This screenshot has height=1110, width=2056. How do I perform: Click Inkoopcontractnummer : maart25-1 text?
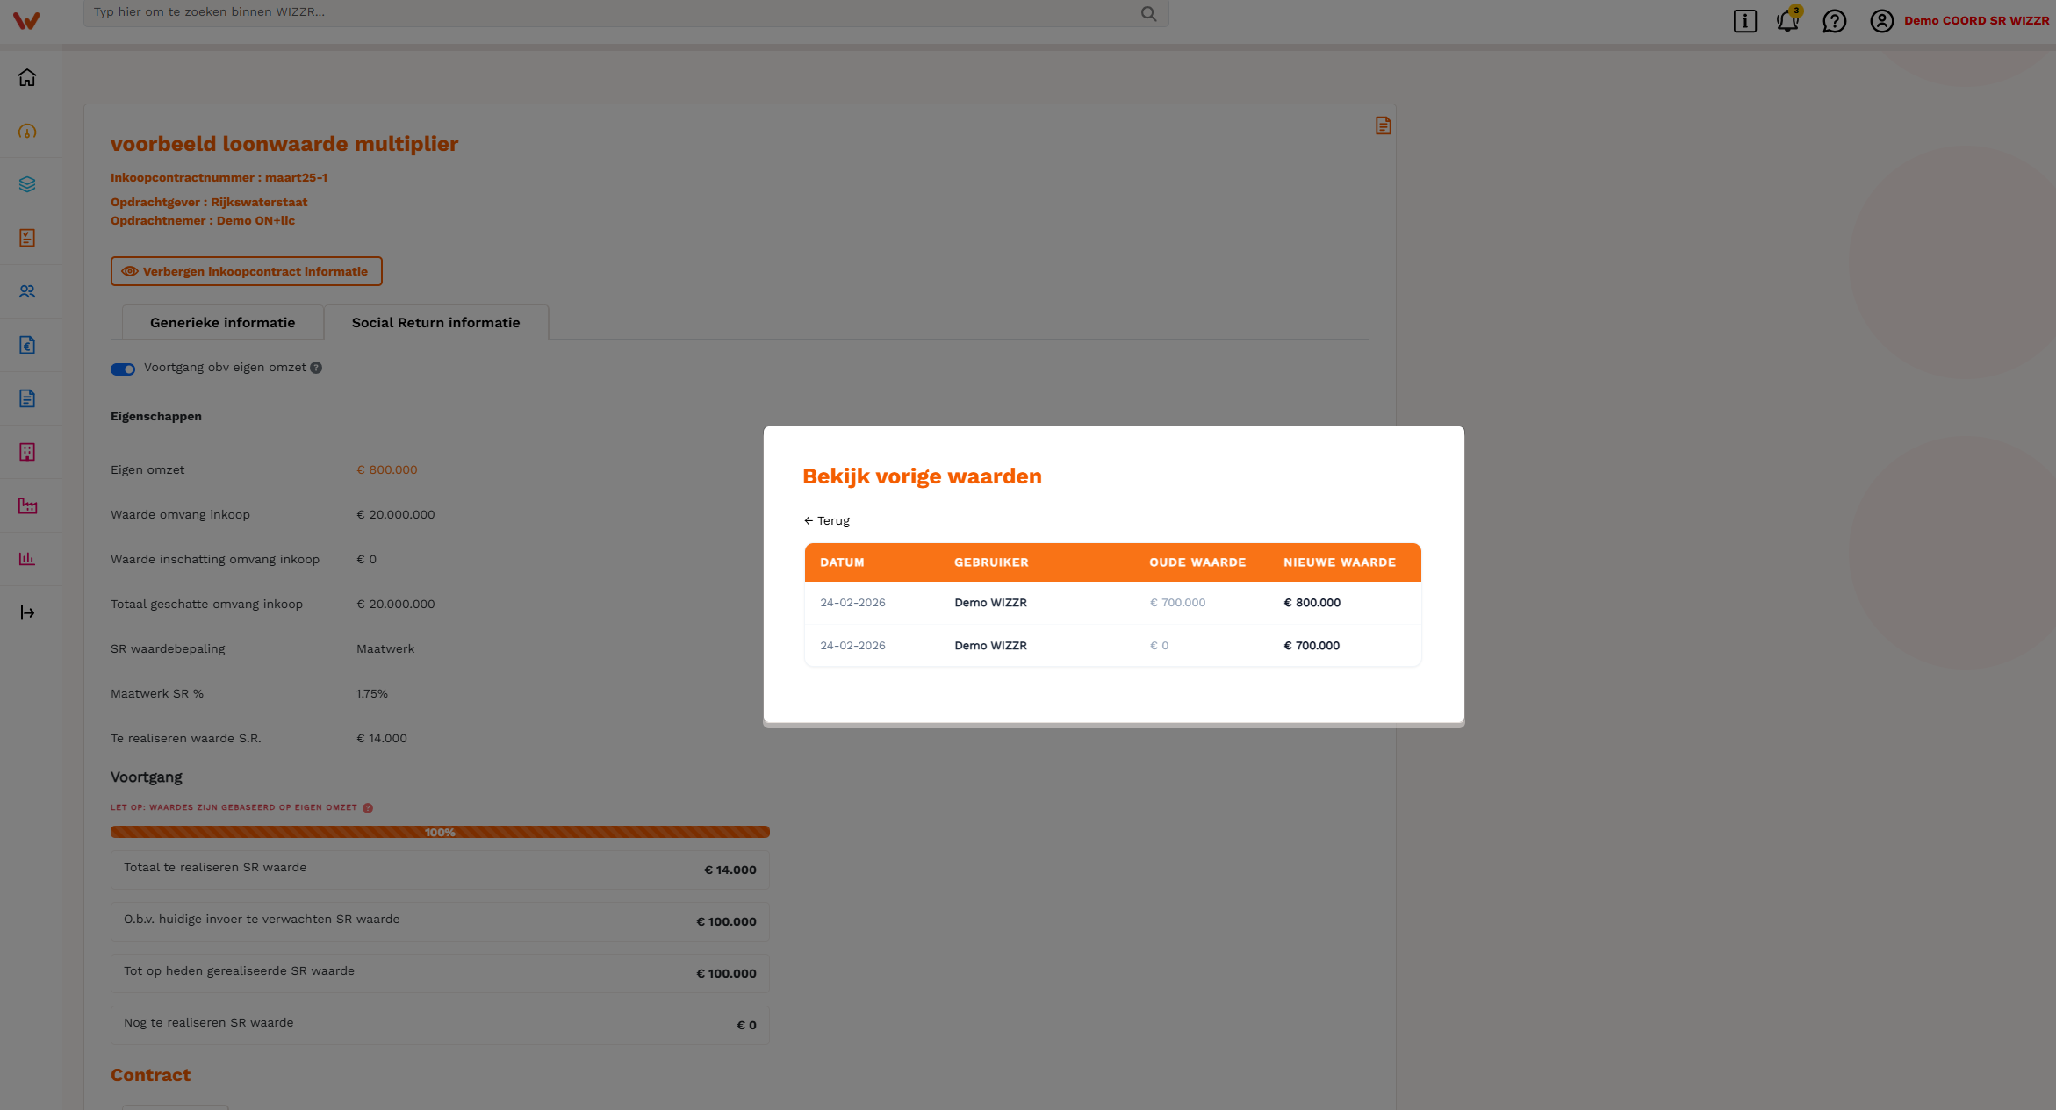click(x=219, y=177)
